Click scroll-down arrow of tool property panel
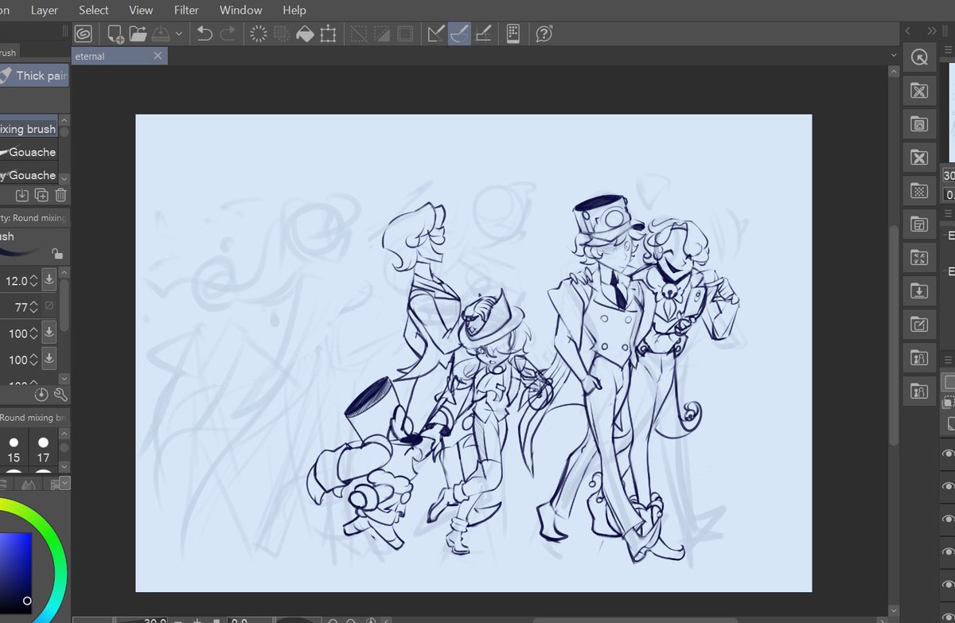 (x=64, y=378)
